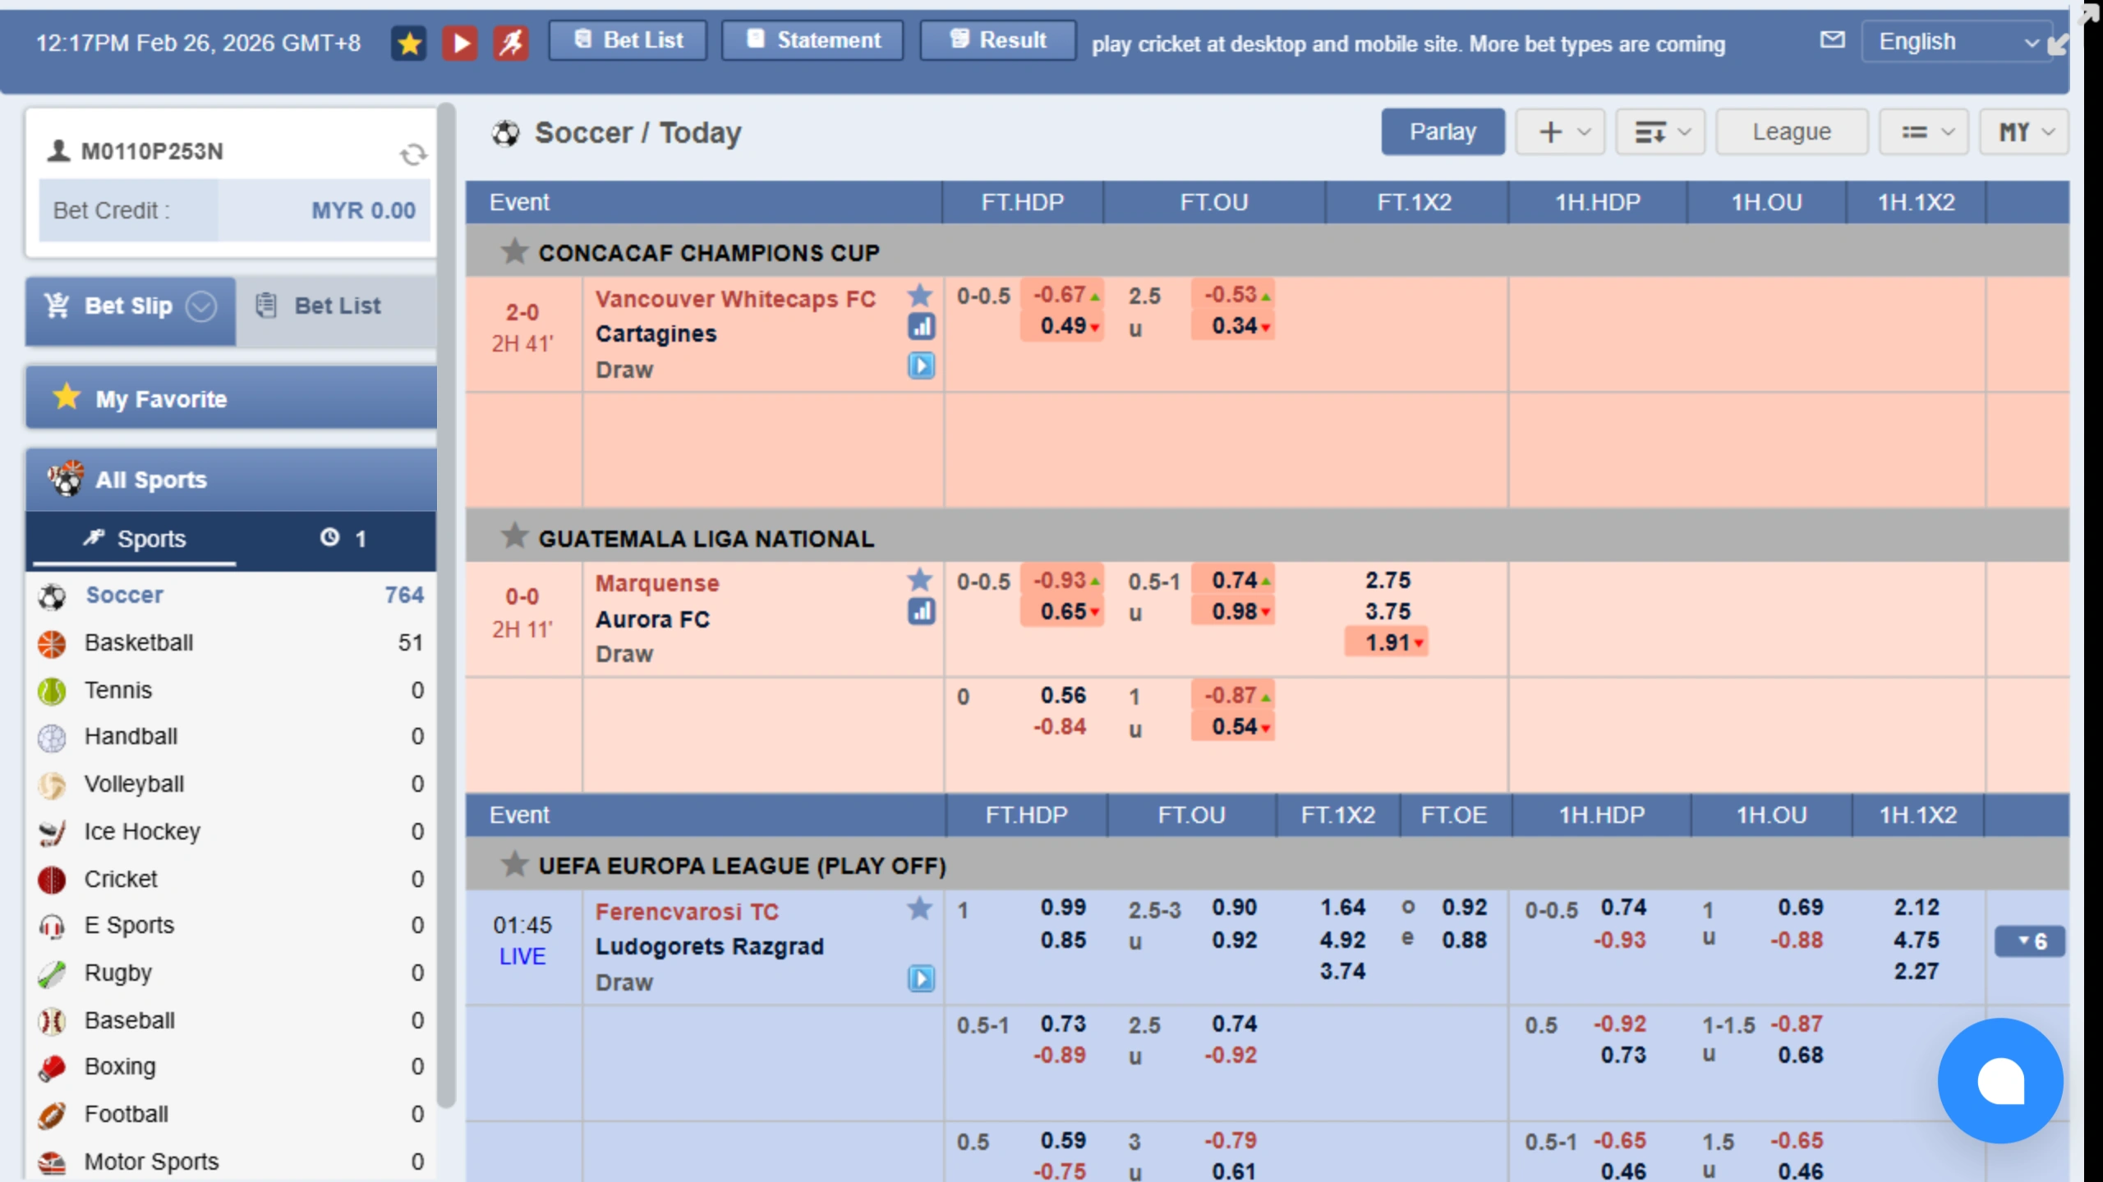Click the Parlay button
This screenshot has height=1182, width=2103.
click(x=1443, y=131)
